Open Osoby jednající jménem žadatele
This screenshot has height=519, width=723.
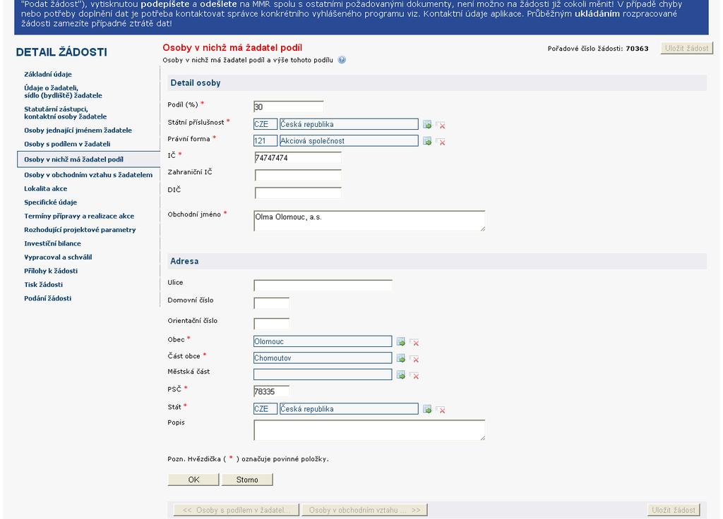(x=78, y=130)
